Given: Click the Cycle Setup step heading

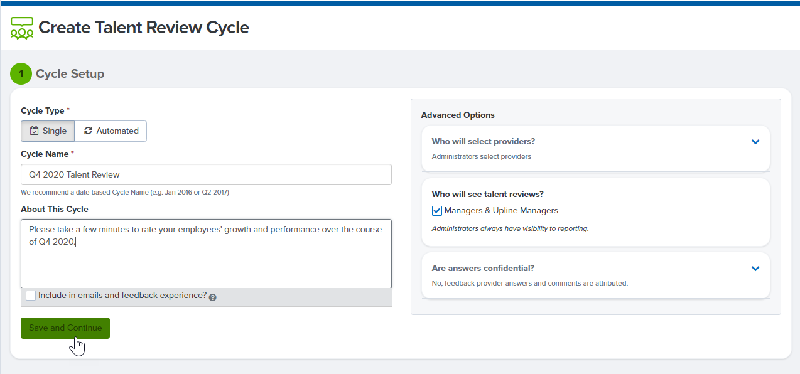Looking at the screenshot, I should [x=70, y=73].
